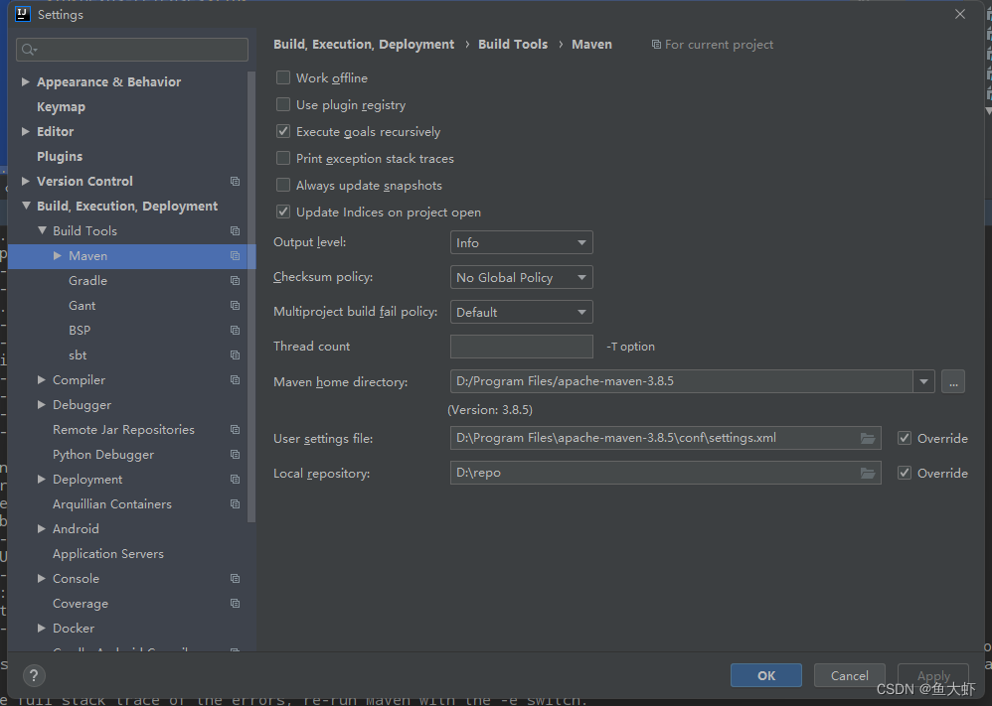Toggle Override for Local repository
Viewport: 992px width, 706px height.
click(x=905, y=473)
